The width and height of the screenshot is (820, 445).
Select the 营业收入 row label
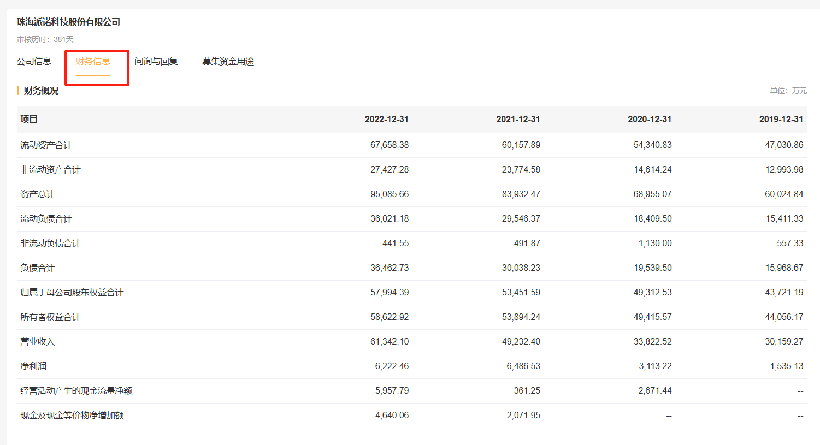click(37, 342)
